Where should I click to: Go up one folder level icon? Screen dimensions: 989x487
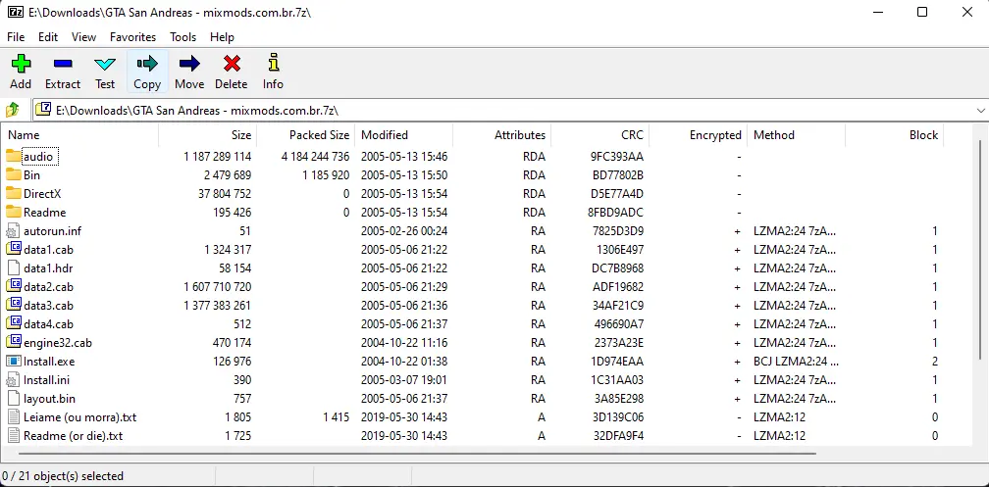tap(13, 111)
